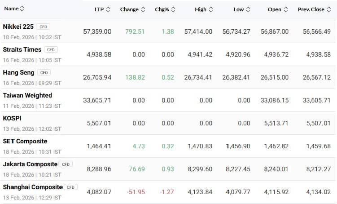This screenshot has width=337, height=204.
Task: Select the Jakarta Composite low 8,227.45
Action: point(238,169)
